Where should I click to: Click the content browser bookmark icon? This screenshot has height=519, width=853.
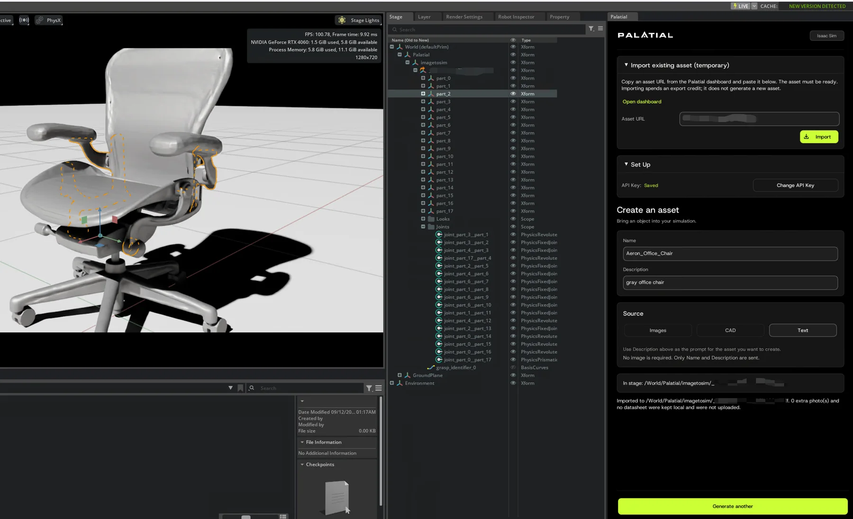(x=240, y=388)
